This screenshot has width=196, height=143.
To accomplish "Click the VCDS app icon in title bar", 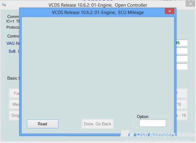I will pyautogui.click(x=4, y=5).
